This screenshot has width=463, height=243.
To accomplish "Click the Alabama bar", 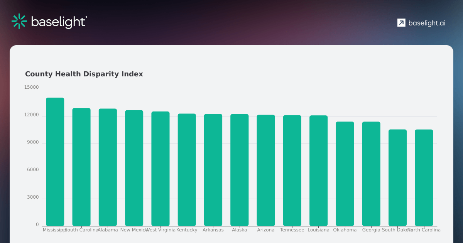I will pos(108,166).
